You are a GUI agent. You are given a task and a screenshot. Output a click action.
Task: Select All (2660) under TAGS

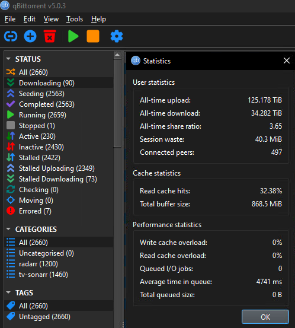pos(59,305)
